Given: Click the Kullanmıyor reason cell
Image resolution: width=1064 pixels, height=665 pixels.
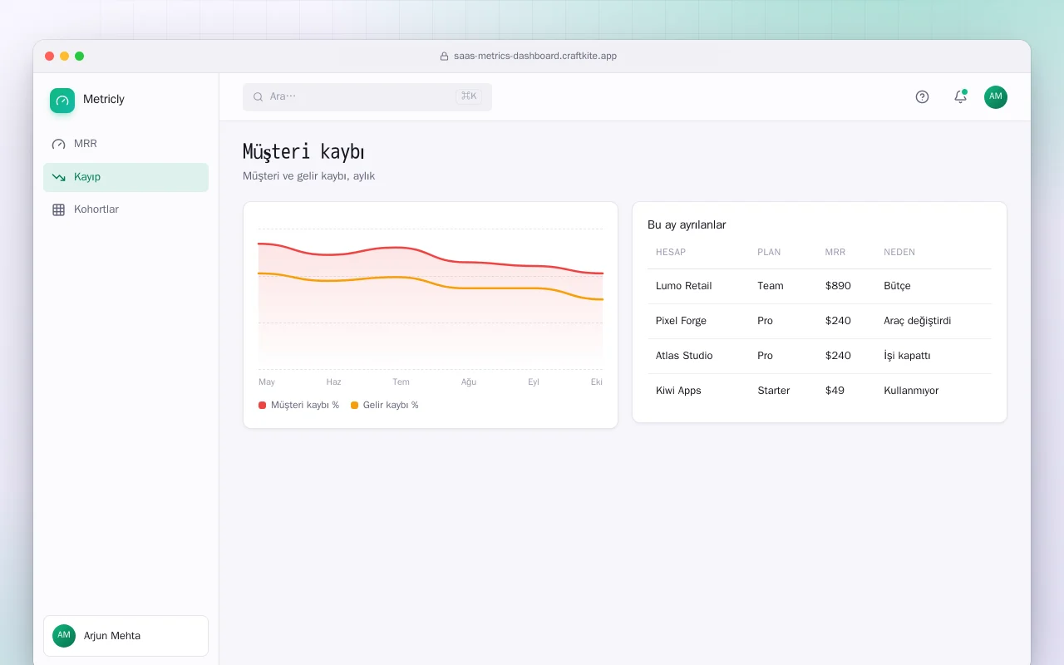Looking at the screenshot, I should [911, 391].
